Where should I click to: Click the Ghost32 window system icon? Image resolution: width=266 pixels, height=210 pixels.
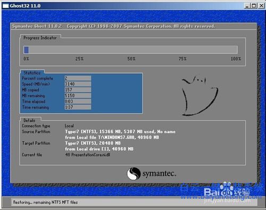(x=5, y=6)
